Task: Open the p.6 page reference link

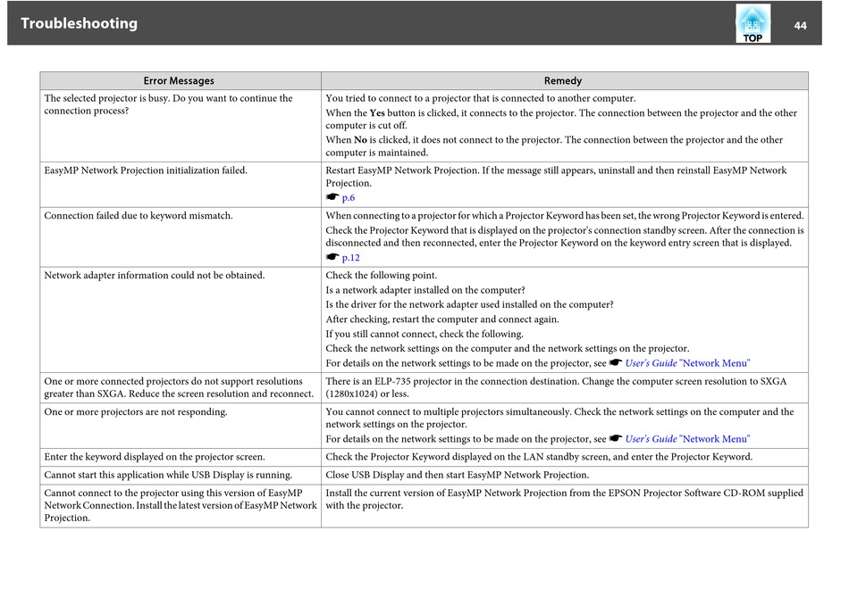Action: (x=349, y=198)
